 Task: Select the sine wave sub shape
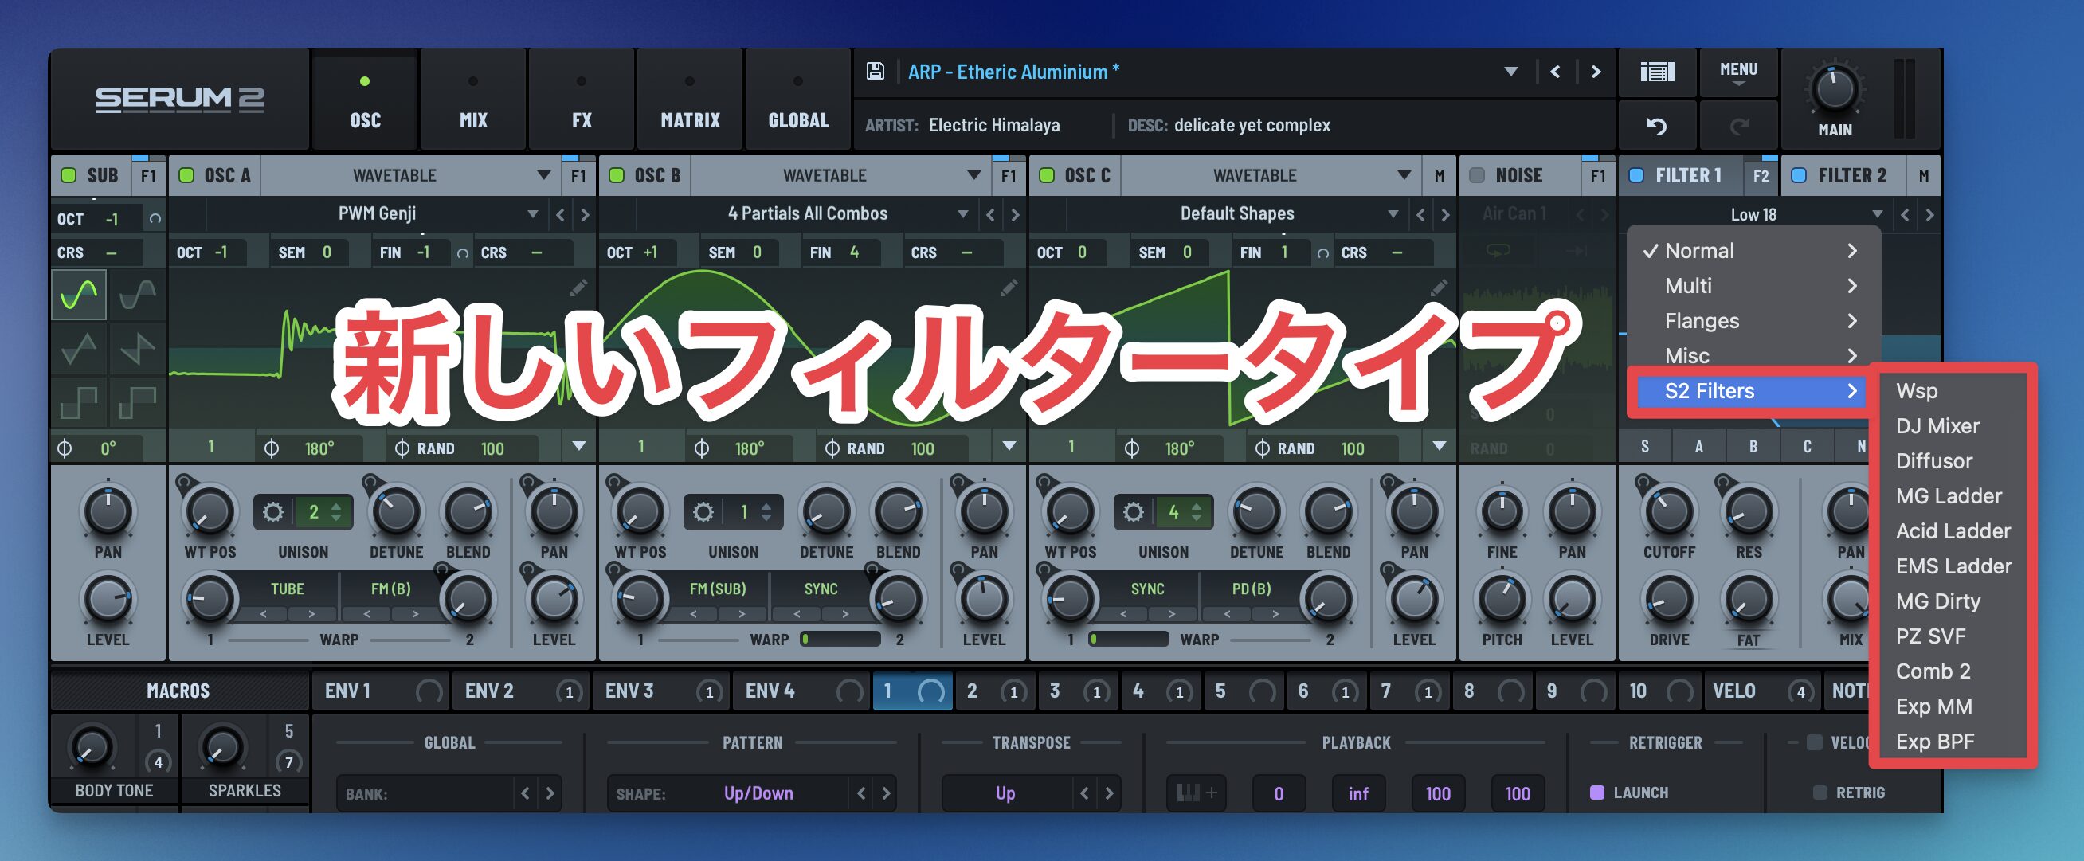pos(80,294)
